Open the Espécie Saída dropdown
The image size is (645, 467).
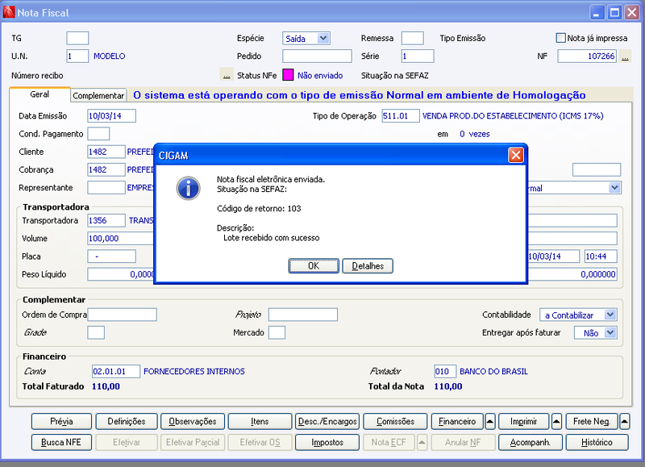click(323, 38)
